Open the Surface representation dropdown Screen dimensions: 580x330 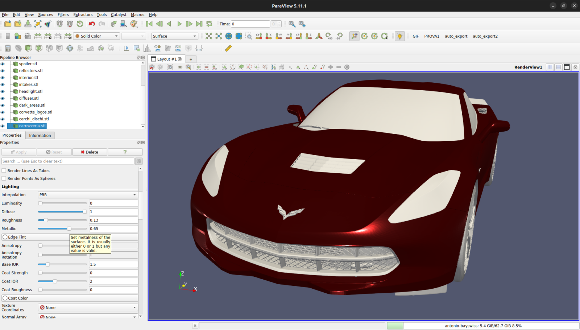tap(174, 36)
